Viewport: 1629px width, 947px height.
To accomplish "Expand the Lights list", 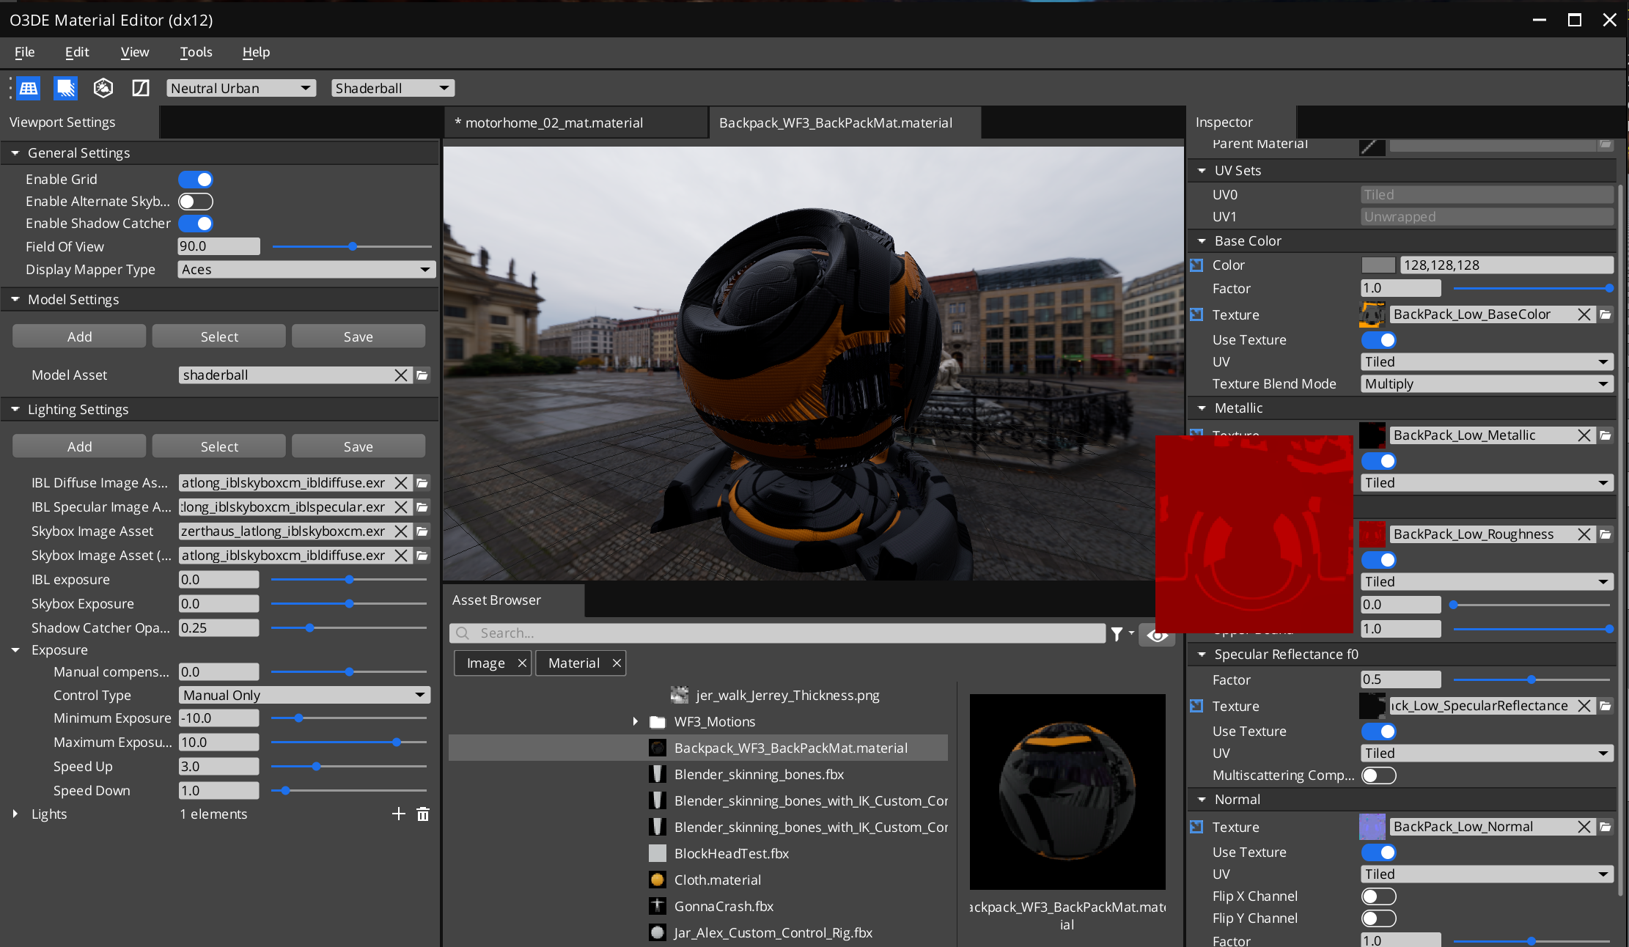I will coord(15,814).
